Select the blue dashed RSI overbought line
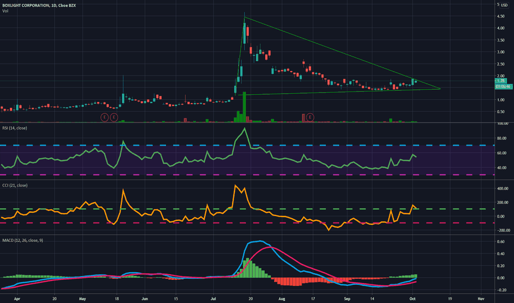514x303 pixels. click(247, 145)
